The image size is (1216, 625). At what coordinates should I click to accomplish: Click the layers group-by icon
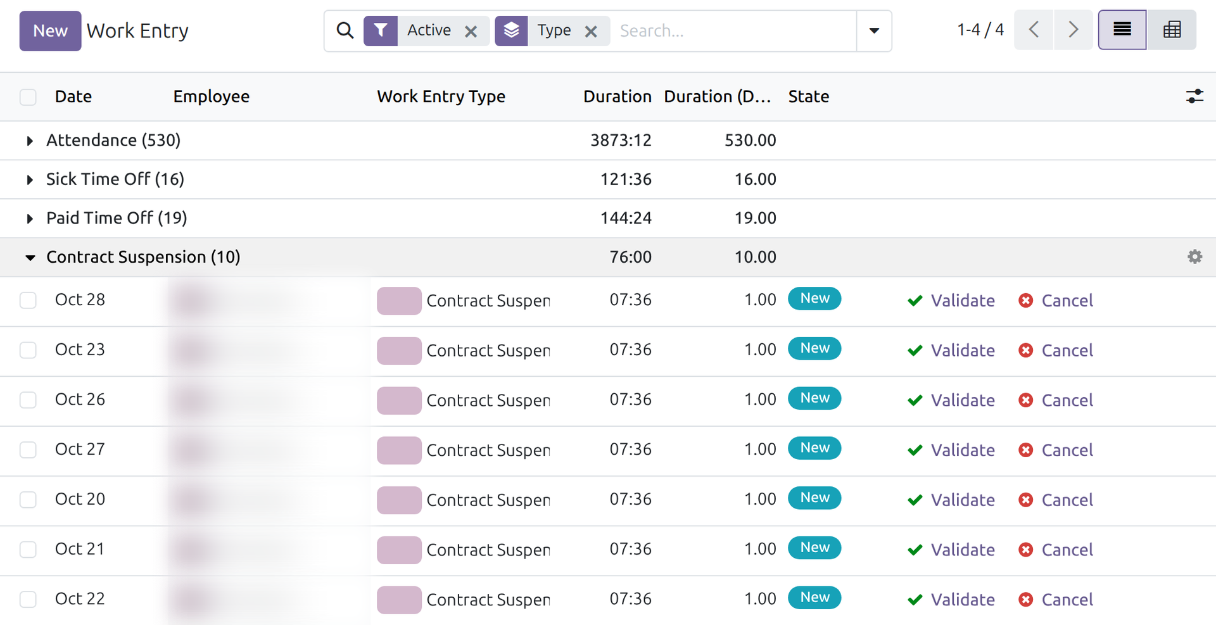(512, 30)
